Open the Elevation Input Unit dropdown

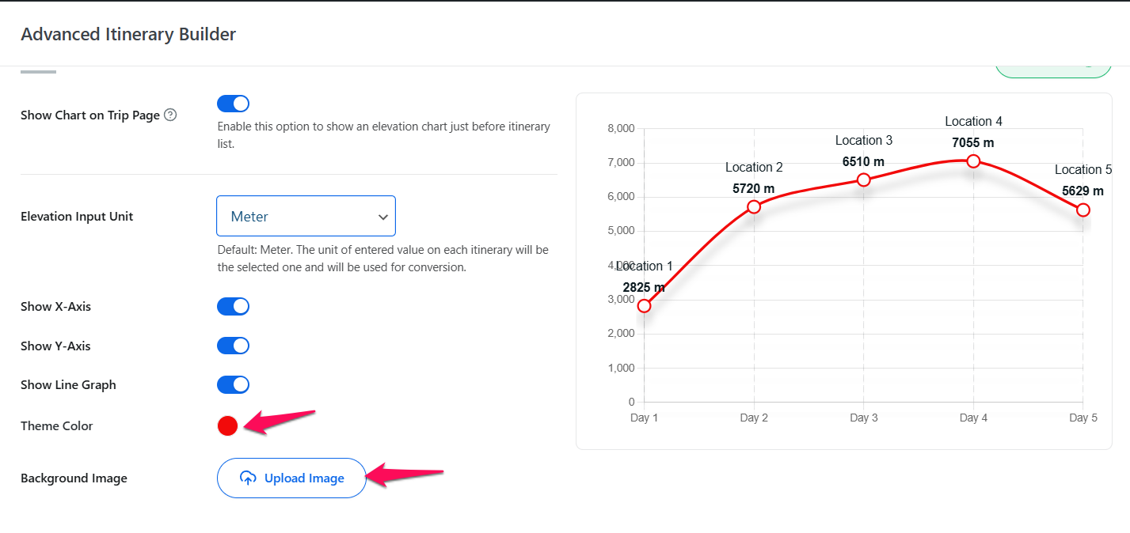(x=305, y=216)
